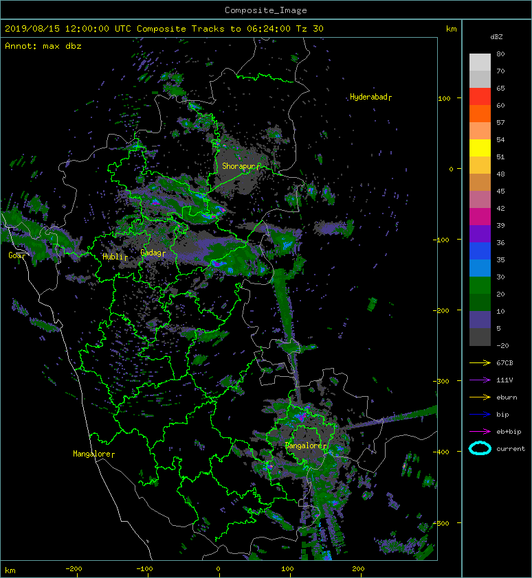Click the green 20-30 dBZ swatch

point(480,286)
